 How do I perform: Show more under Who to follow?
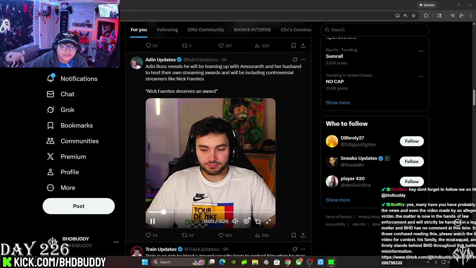tap(338, 200)
